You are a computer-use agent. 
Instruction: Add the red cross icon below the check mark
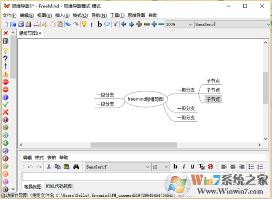point(5,112)
